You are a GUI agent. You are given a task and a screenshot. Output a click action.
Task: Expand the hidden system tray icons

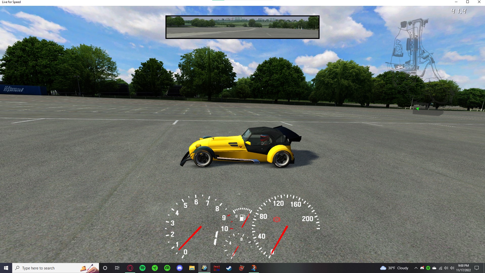tap(416, 268)
